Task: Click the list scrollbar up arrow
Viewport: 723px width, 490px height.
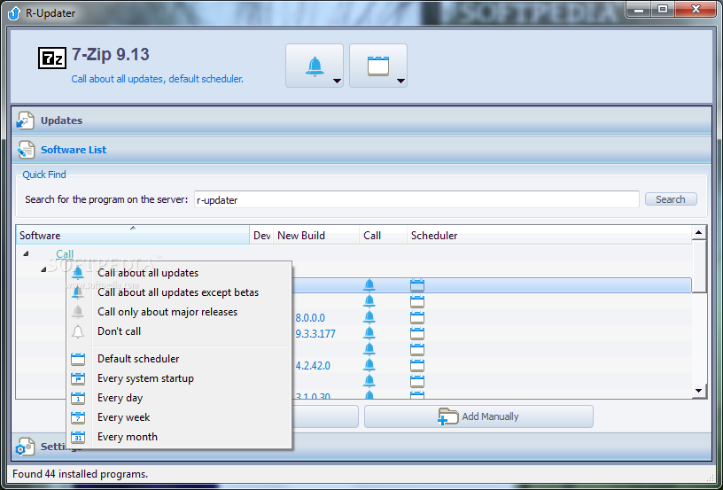Action: coord(698,233)
